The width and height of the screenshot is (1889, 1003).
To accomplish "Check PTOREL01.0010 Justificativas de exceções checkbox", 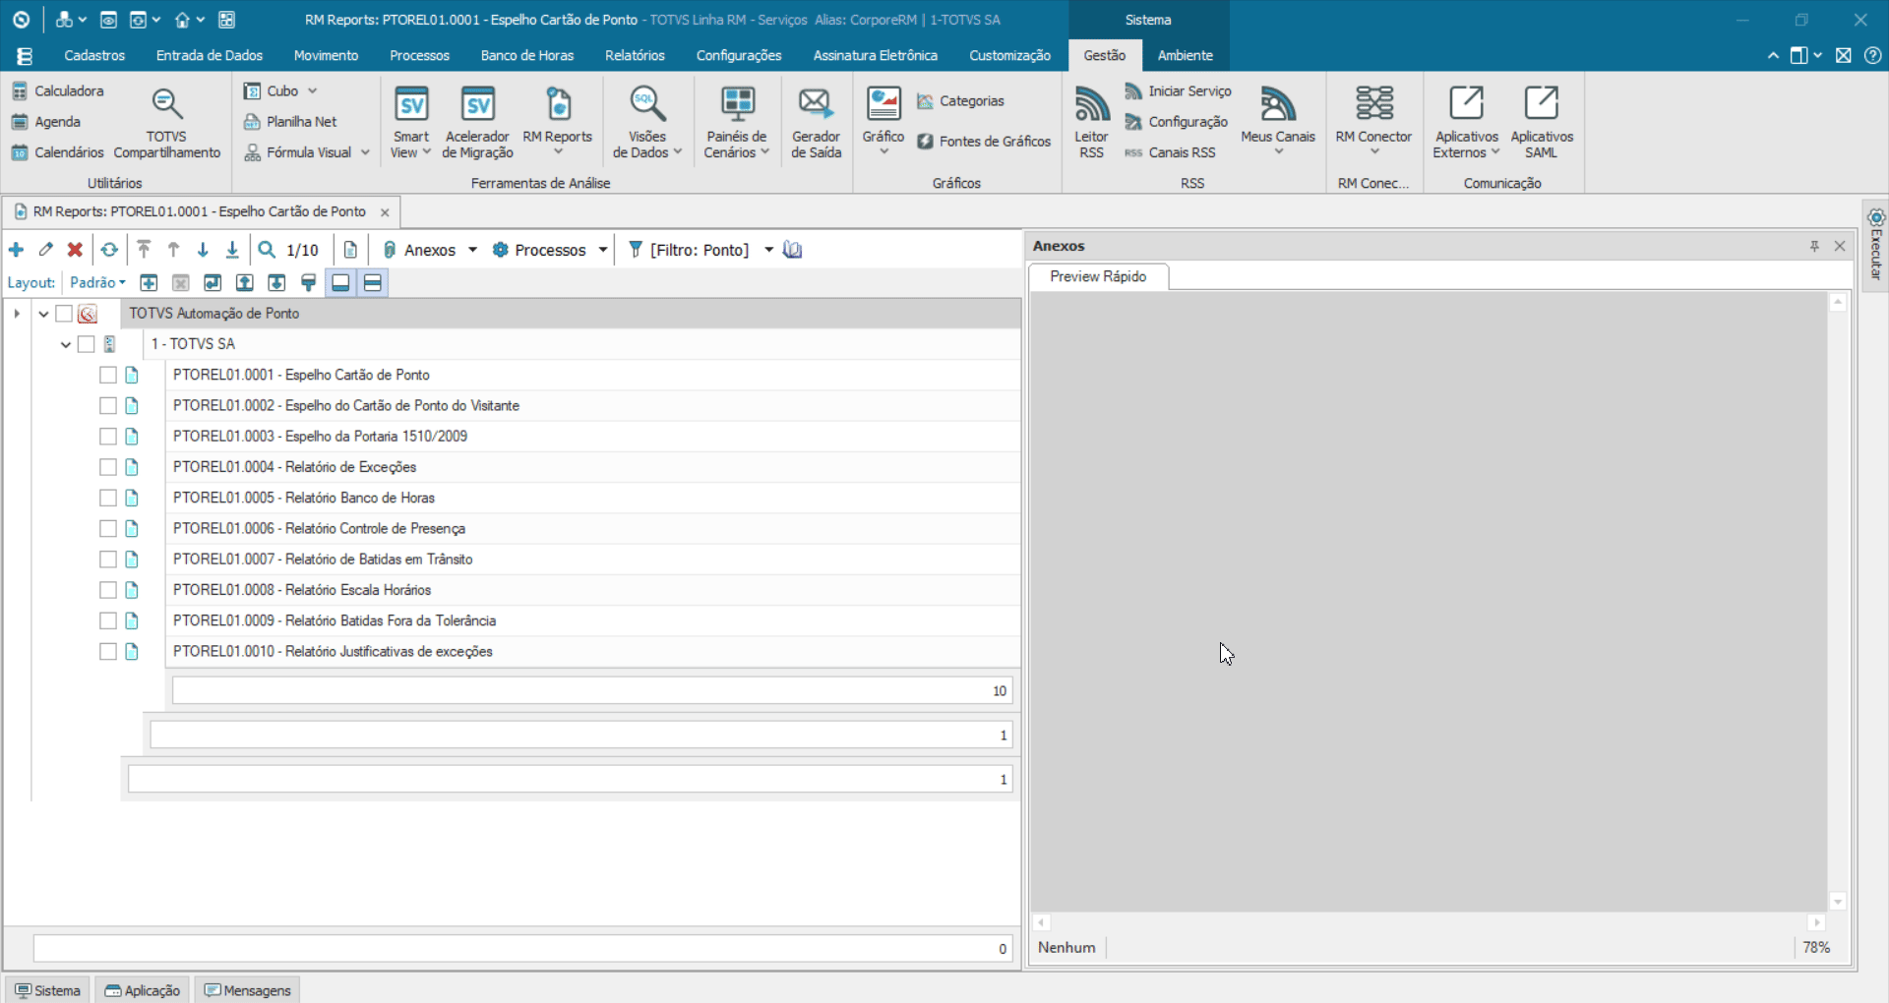I will 108,651.
